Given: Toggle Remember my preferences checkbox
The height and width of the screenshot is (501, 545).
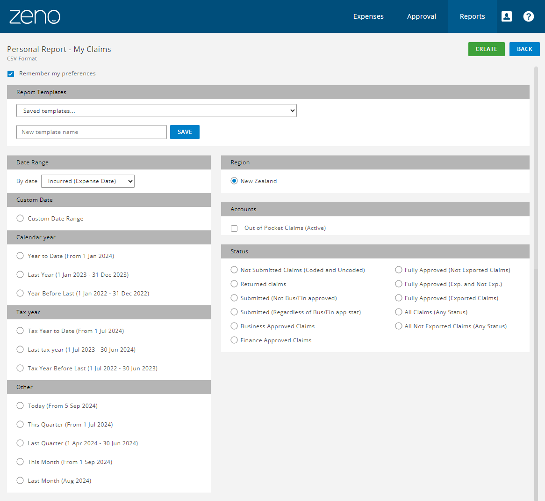Looking at the screenshot, I should click(x=11, y=74).
